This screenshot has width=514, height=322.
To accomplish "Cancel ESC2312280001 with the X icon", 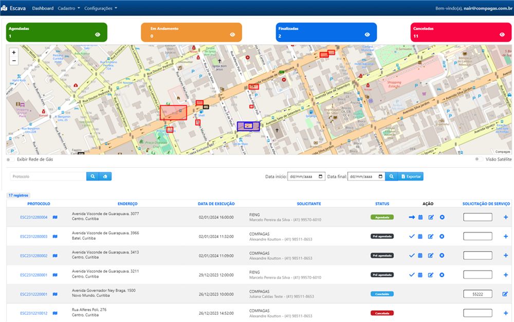I will (442, 275).
